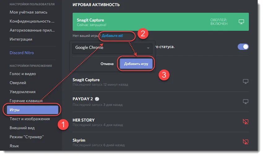Click the Добавьте её! link
Image resolution: width=263 pixels, height=156 pixels.
112,35
